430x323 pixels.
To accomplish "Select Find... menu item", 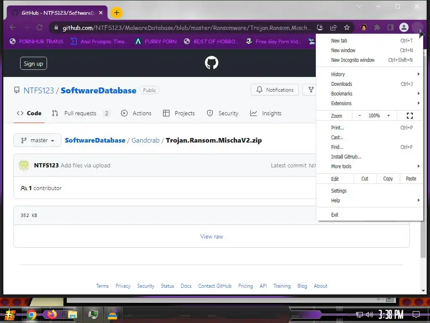I will (x=370, y=147).
